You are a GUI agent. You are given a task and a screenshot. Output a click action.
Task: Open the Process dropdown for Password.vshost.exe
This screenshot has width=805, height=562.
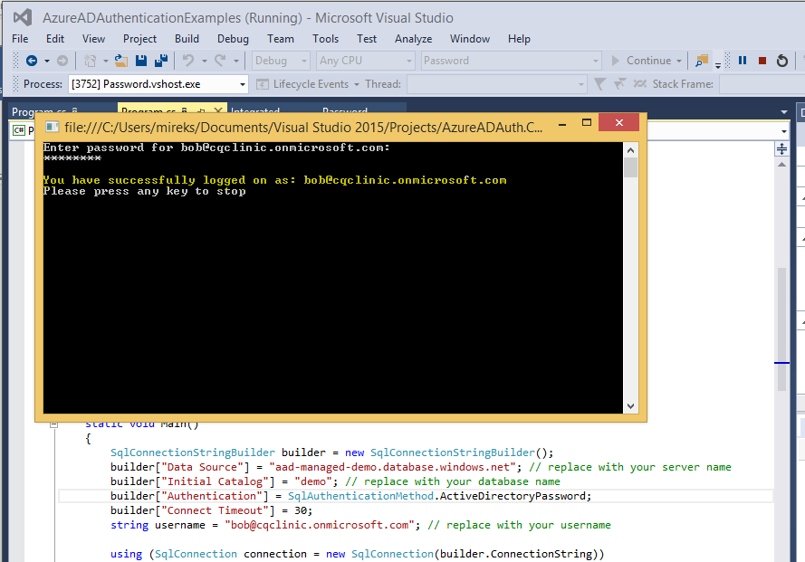tap(243, 84)
